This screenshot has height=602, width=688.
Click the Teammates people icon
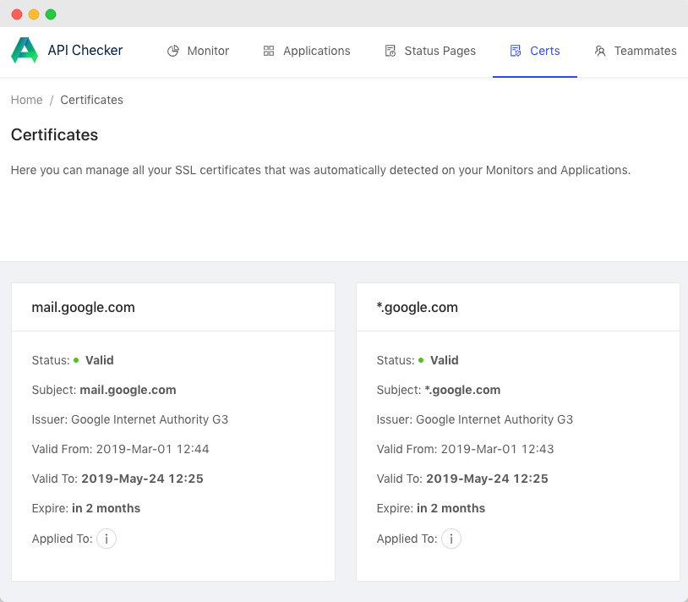tap(600, 51)
